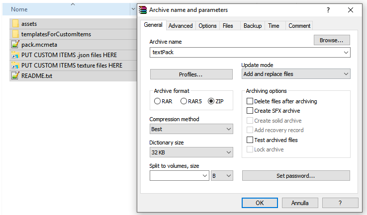Select the custom items .json shortcut icon

(15, 55)
